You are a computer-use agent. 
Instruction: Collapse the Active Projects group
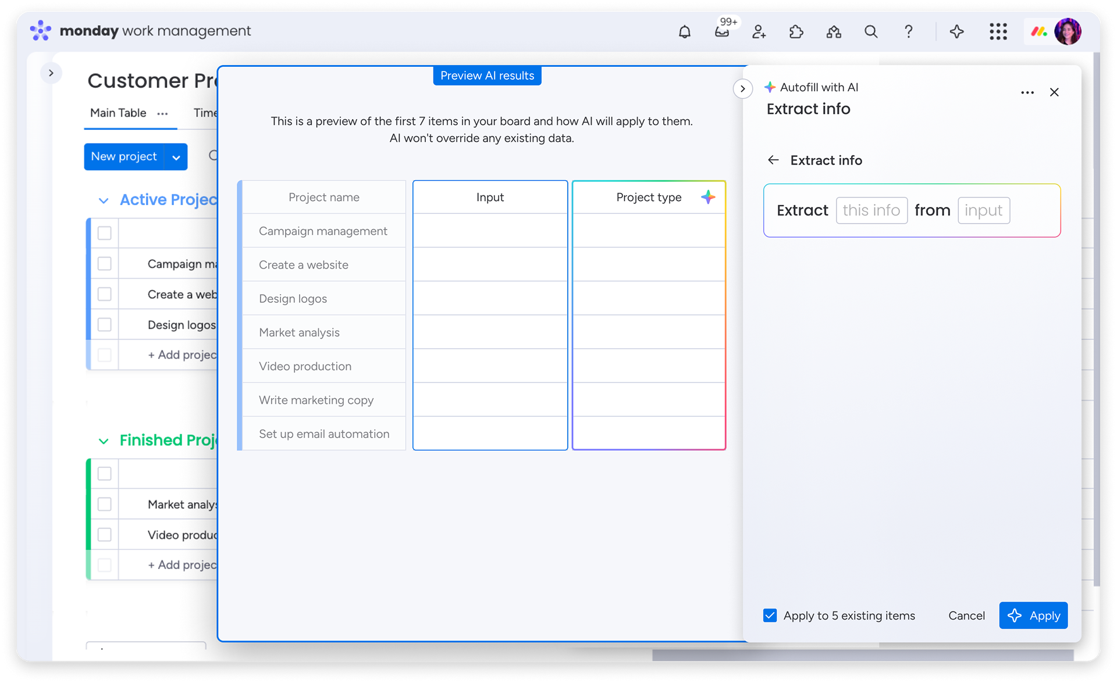[104, 201]
